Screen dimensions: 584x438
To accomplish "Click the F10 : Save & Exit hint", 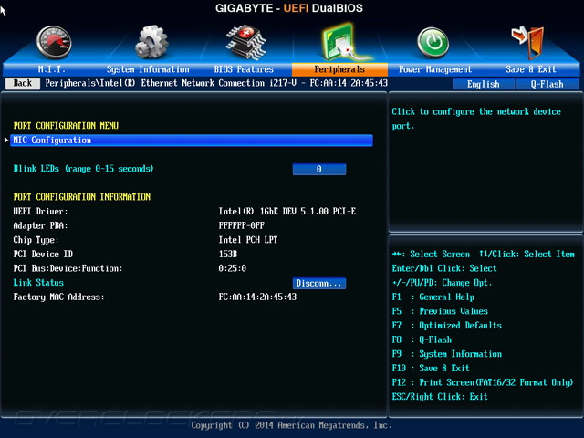I will pyautogui.click(x=431, y=369).
